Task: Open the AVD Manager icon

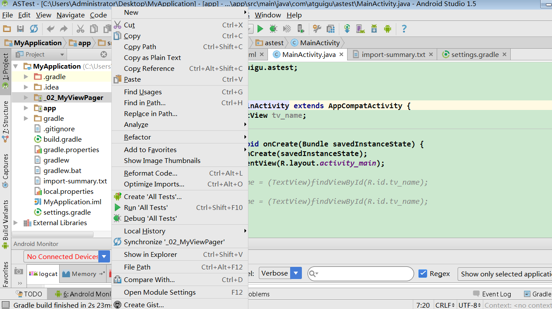Action: [360, 29]
